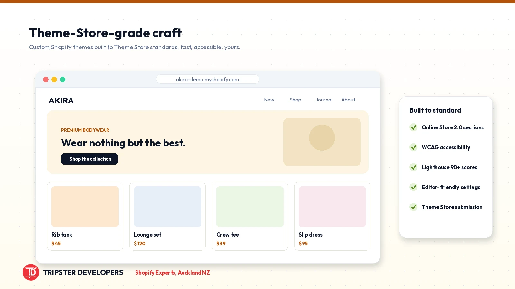
Task: Click the 'Lighthouse 90+ scores' text
Action: [x=449, y=167]
